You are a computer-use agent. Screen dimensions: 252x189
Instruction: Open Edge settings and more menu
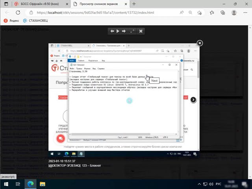[x=244, y=13]
